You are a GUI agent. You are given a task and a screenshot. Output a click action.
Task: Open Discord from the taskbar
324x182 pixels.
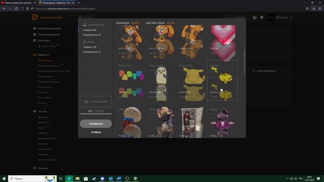click(x=102, y=178)
